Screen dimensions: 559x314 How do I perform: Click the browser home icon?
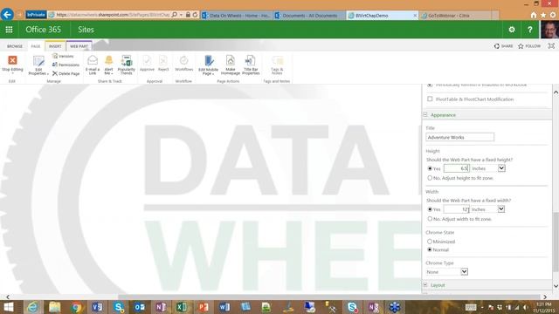(x=534, y=15)
